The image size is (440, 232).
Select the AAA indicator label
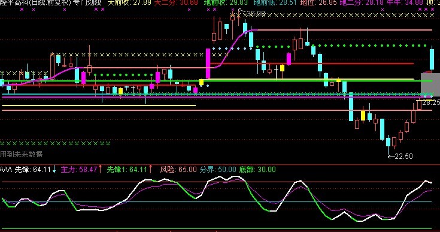(x=6, y=170)
